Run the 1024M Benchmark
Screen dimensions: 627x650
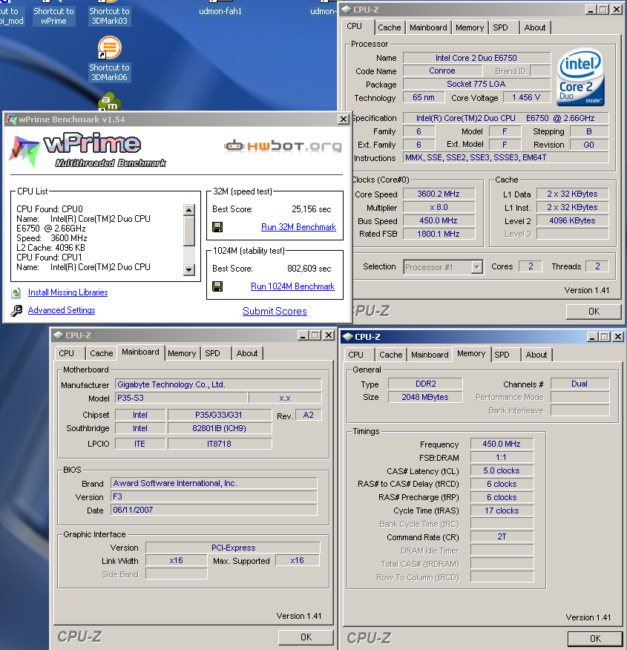pyautogui.click(x=292, y=286)
